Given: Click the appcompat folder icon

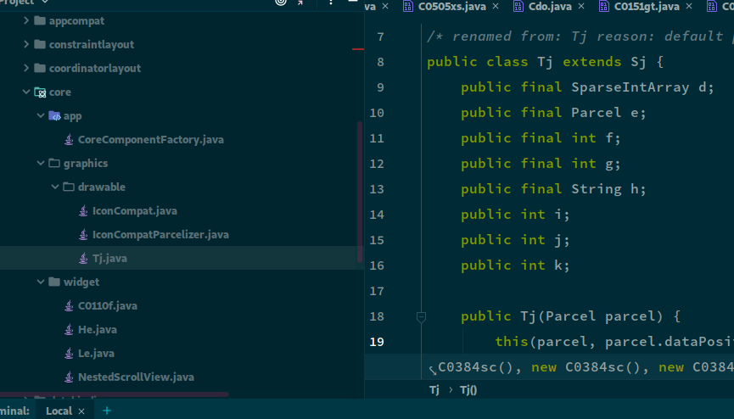Looking at the screenshot, I should 40,20.
